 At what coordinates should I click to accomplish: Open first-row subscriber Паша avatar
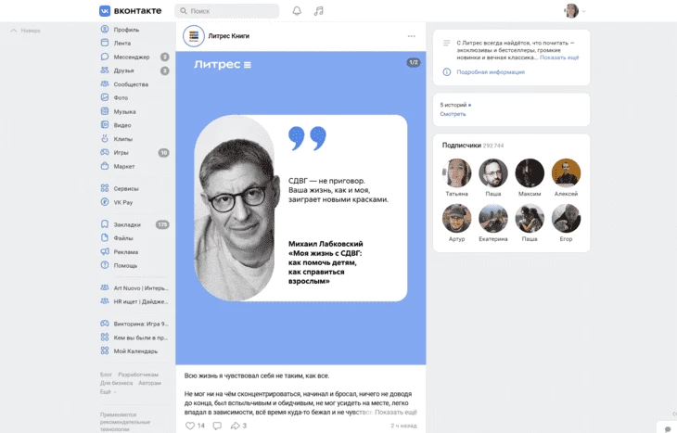(493, 172)
